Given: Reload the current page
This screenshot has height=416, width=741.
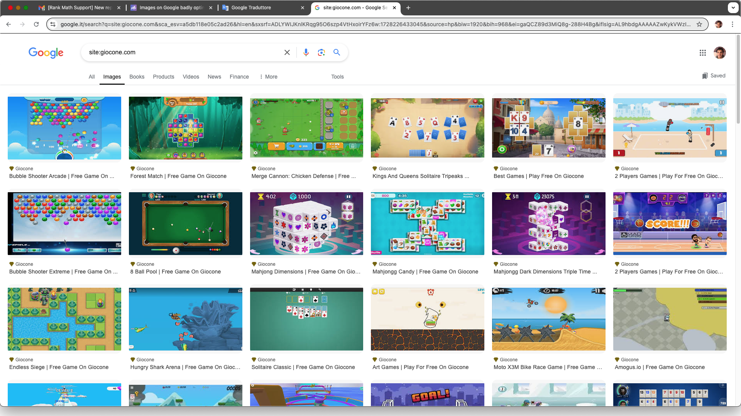Looking at the screenshot, I should point(36,24).
